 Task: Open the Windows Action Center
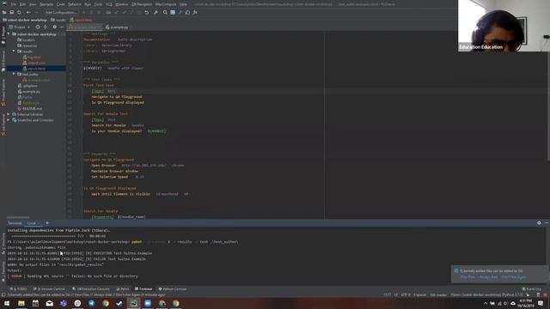(541, 303)
